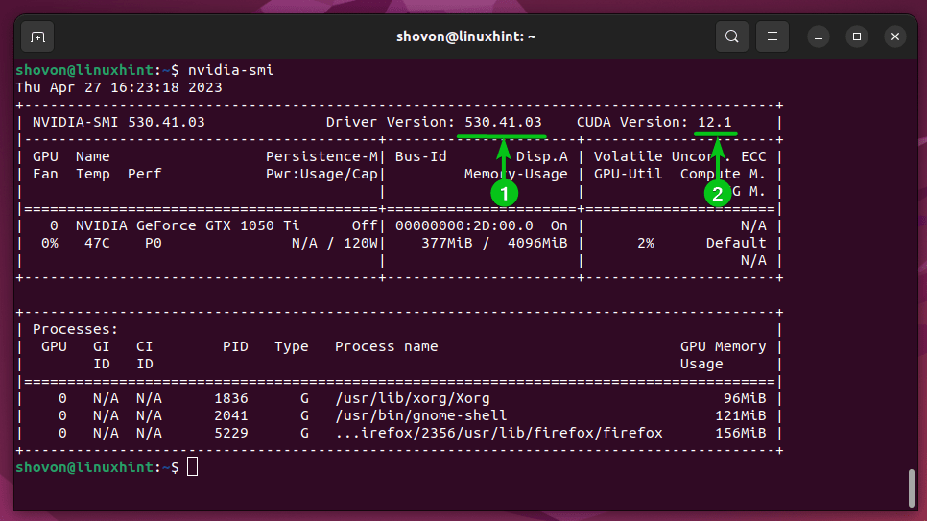The width and height of the screenshot is (927, 521).
Task: Open a new terminal tab
Action: [37, 36]
